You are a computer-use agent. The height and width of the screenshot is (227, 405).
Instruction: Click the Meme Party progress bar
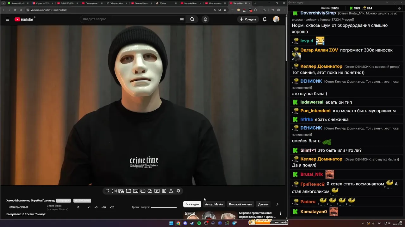pos(268,222)
